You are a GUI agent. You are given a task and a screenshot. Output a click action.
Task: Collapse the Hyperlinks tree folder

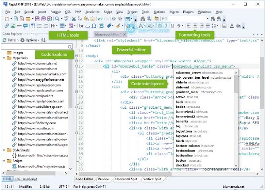coord(4,58)
